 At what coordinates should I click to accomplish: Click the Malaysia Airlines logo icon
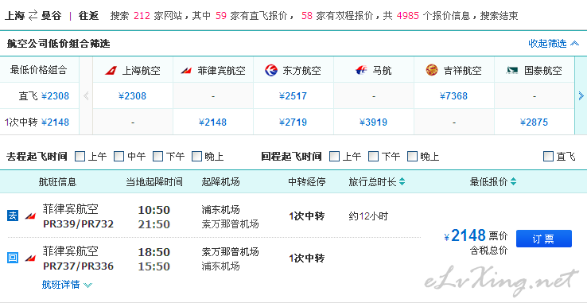(x=361, y=70)
